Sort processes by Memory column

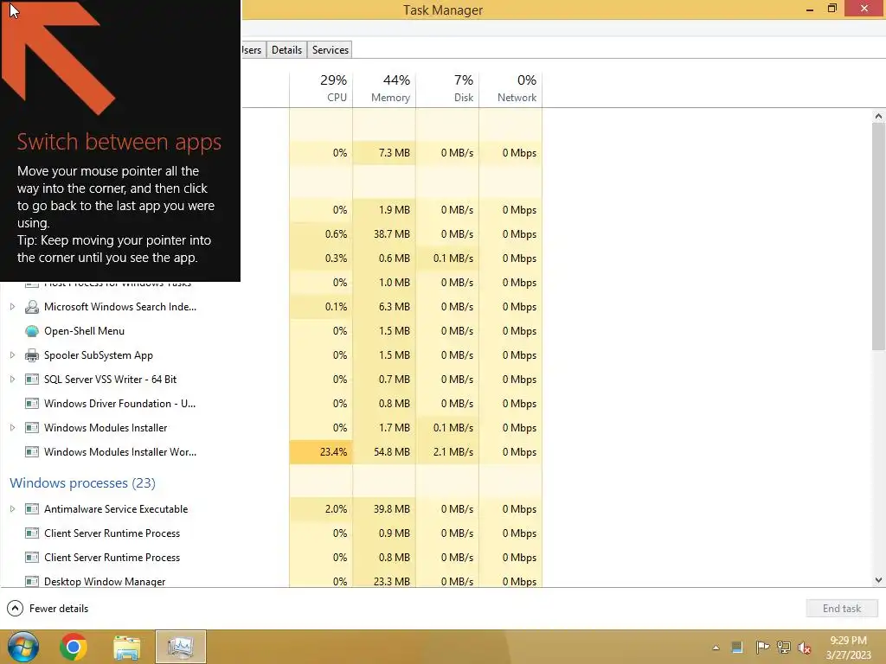384,89
